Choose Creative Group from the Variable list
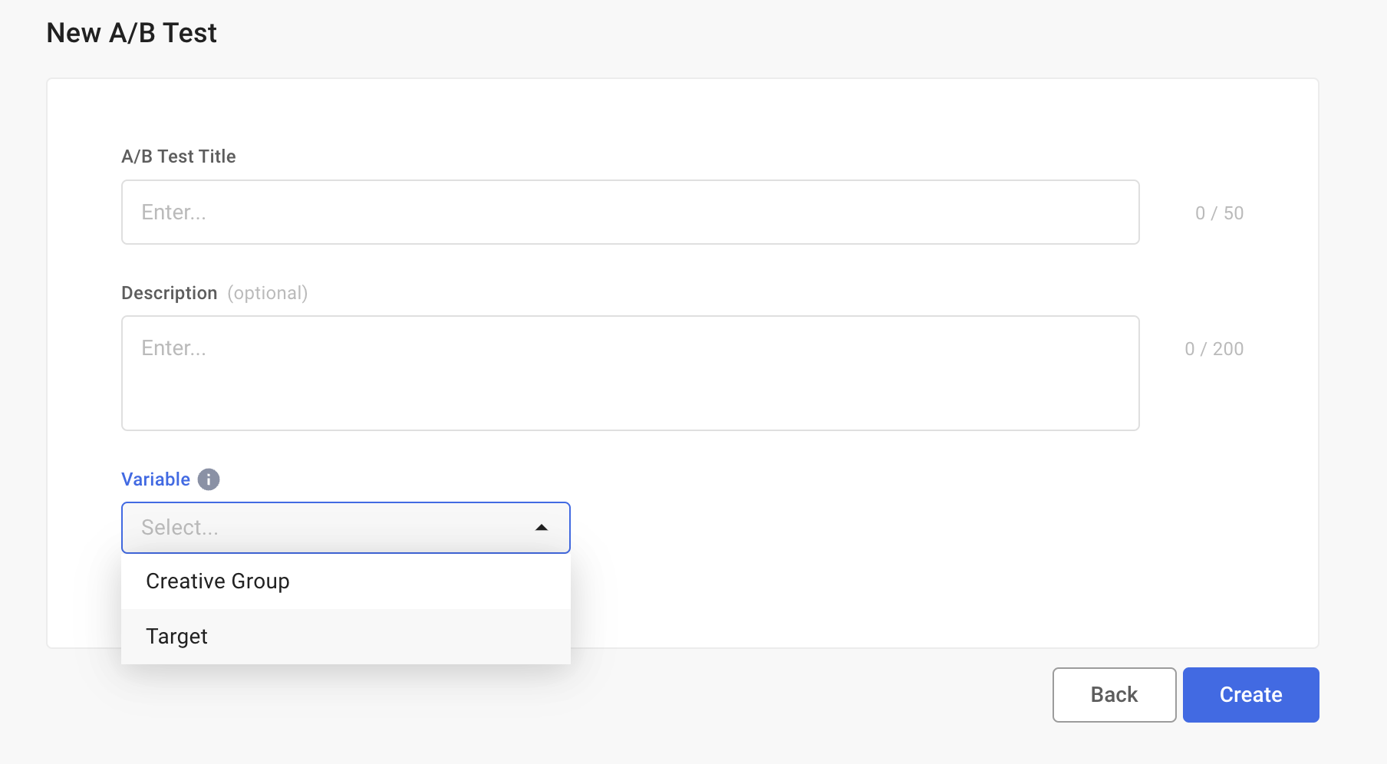This screenshot has width=1387, height=764. 218,581
